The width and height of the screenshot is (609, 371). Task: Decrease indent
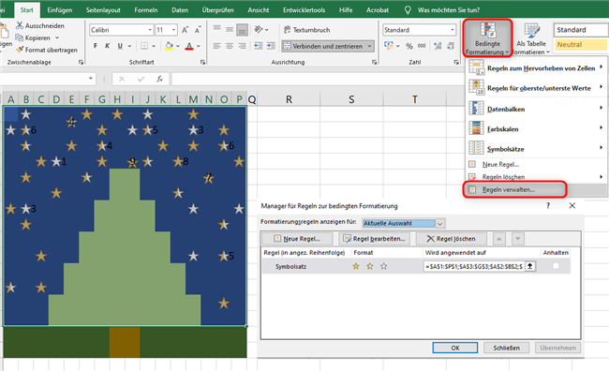click(x=259, y=46)
